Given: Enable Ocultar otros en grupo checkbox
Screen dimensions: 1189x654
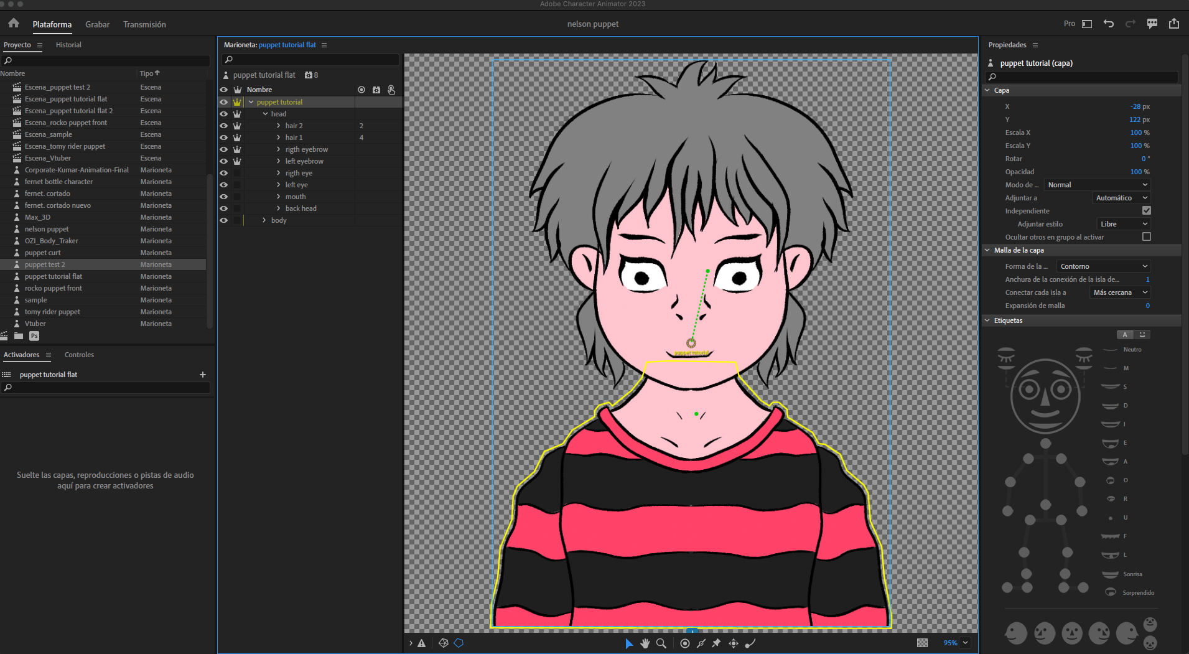Looking at the screenshot, I should pos(1147,236).
